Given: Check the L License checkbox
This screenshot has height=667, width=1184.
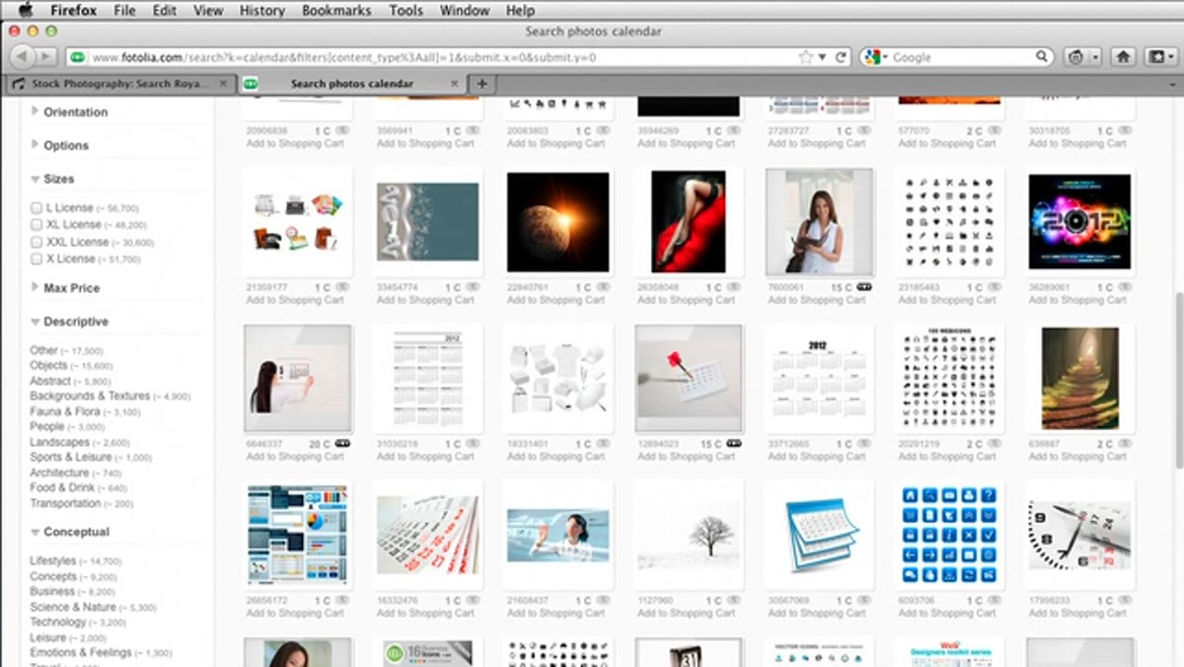Looking at the screenshot, I should click(37, 208).
